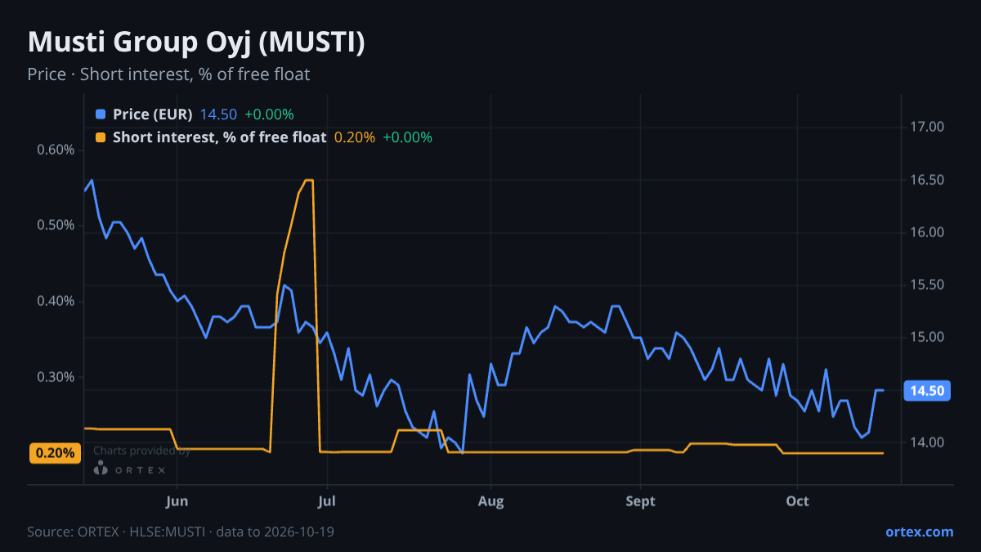Screen dimensions: 981x552
Task: Toggle the Price (EUR) legend label
Action: coord(153,114)
